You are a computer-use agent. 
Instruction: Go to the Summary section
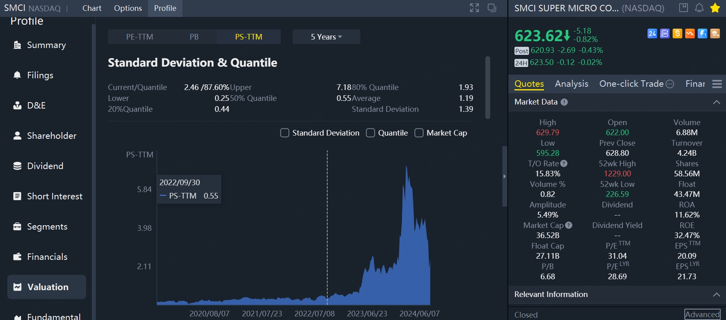click(47, 45)
